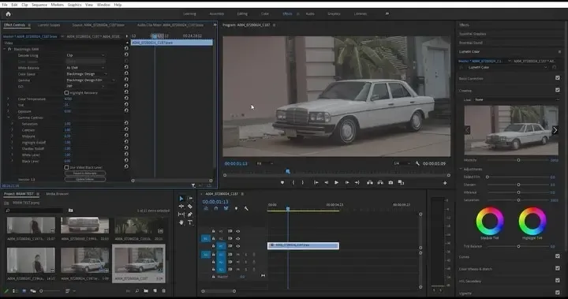The height and width of the screenshot is (299, 568).
Task: Hide track V3 with its eye icon
Action: [238, 231]
